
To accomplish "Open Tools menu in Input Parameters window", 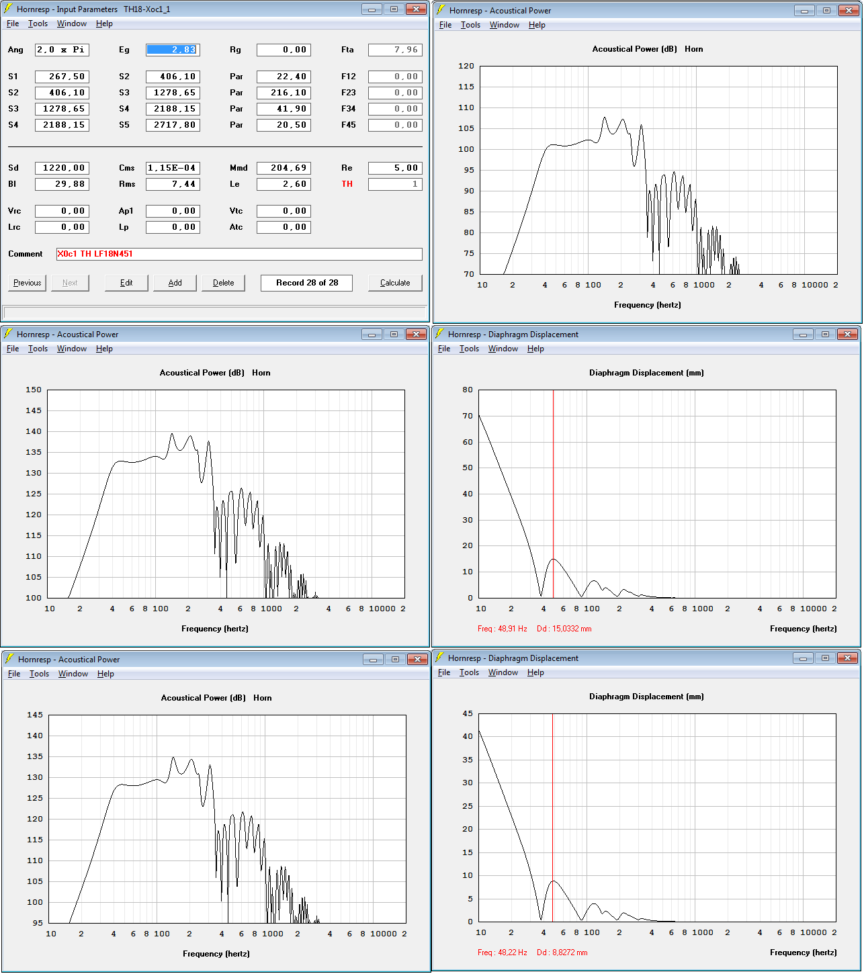I will point(38,24).
